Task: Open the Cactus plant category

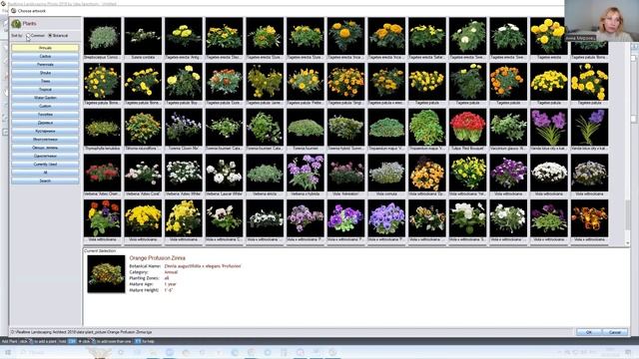Action: click(x=45, y=56)
